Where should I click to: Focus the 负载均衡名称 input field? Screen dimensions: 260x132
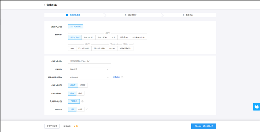pos(89,61)
